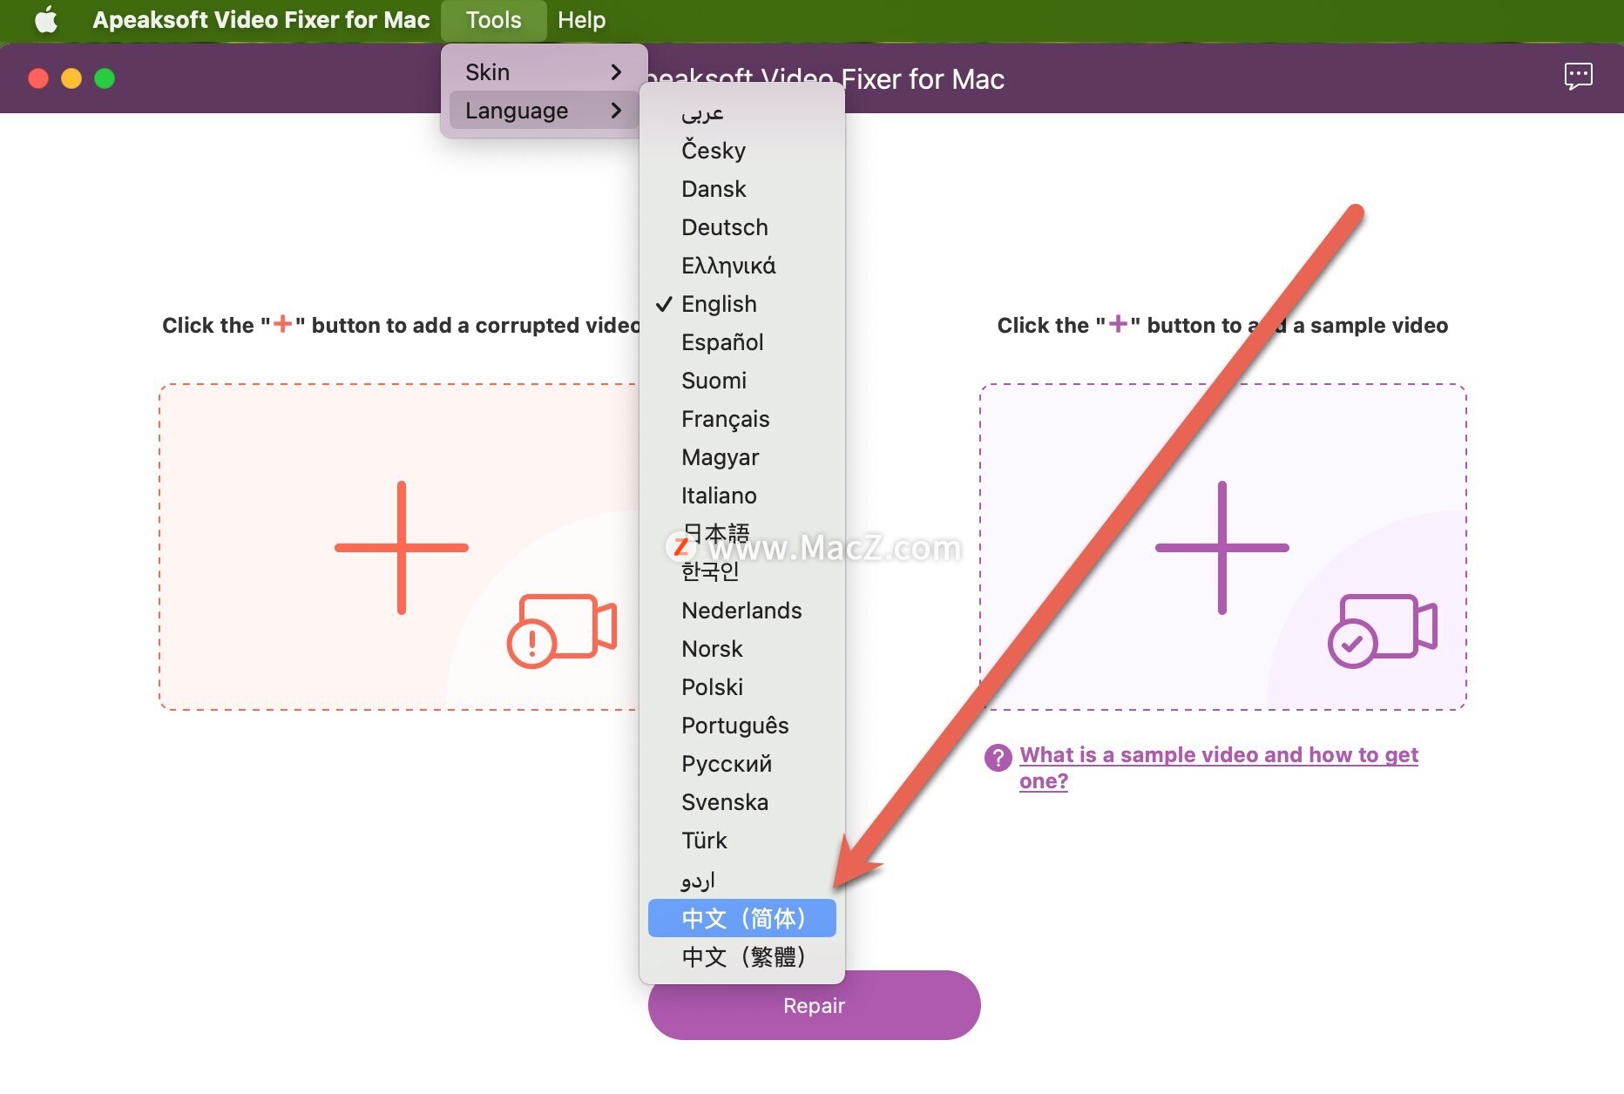Switch language to Magyar
Viewport: 1624px width, 1094px height.
pyautogui.click(x=742, y=457)
